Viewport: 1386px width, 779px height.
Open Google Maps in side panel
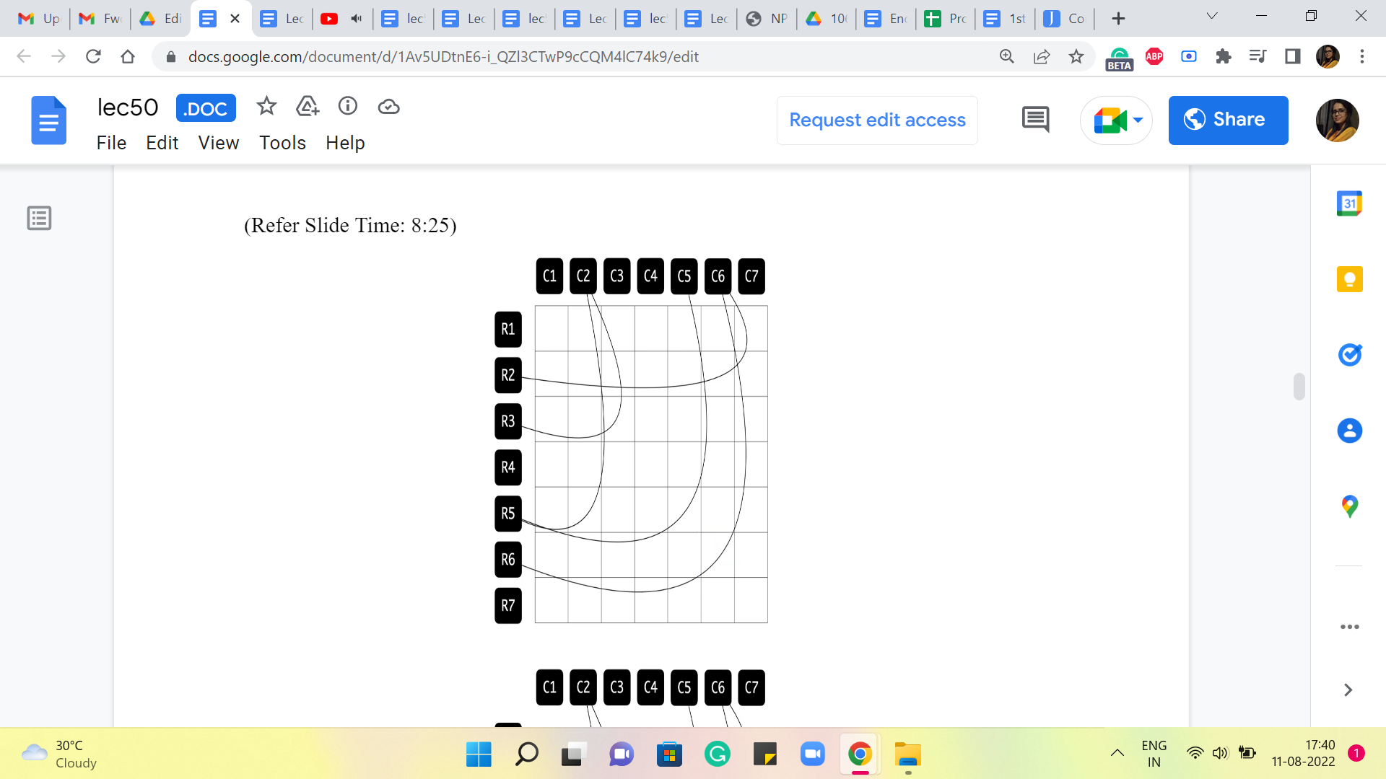coord(1349,506)
